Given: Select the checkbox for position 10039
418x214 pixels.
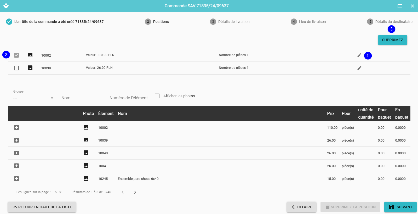Looking at the screenshot, I should pos(16,68).
